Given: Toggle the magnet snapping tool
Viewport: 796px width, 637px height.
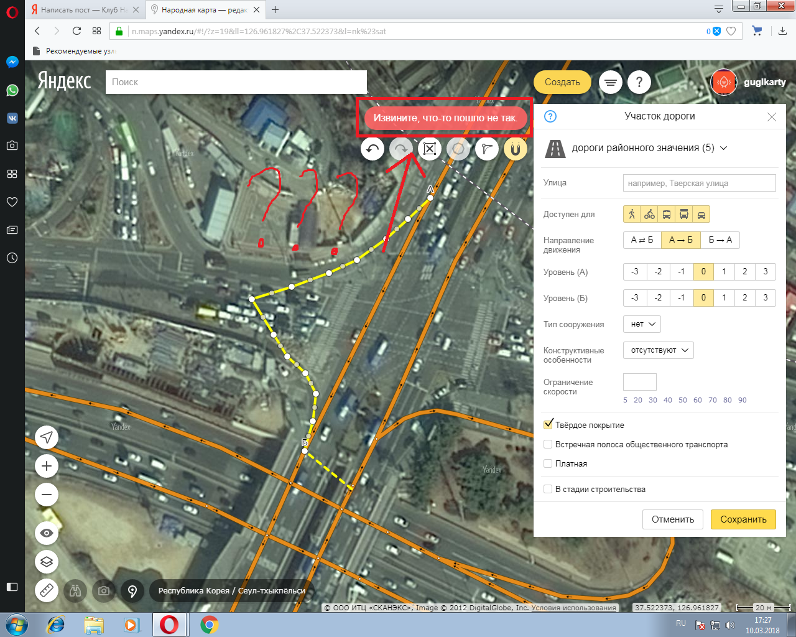Looking at the screenshot, I should pyautogui.click(x=516, y=149).
